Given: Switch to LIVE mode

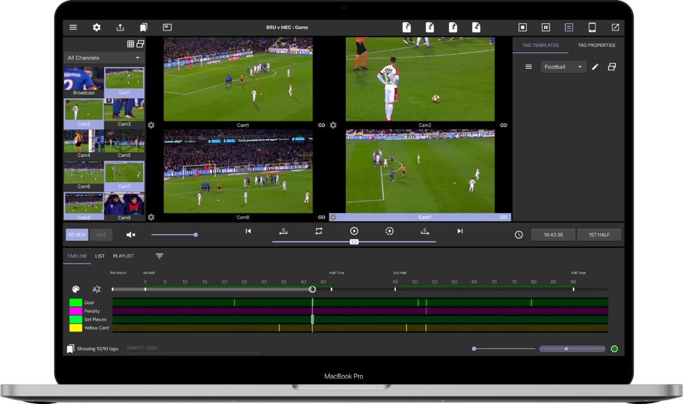Looking at the screenshot, I should tap(101, 235).
